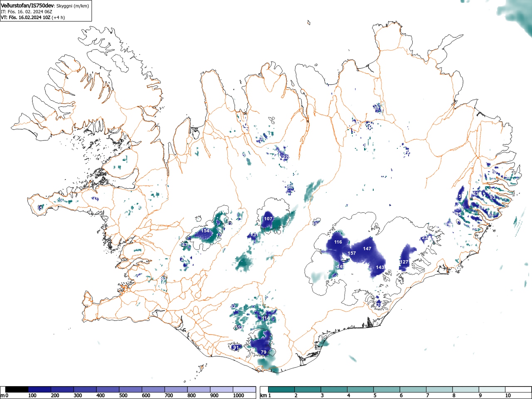This screenshot has height=399, width=532.
Task: Click the 'm 0' label at the legend start
Action: [x=5, y=396]
